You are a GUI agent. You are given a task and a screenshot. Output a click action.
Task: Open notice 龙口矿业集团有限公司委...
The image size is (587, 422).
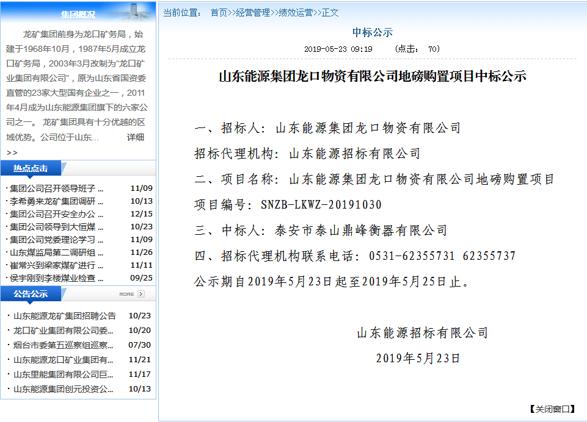(x=64, y=331)
